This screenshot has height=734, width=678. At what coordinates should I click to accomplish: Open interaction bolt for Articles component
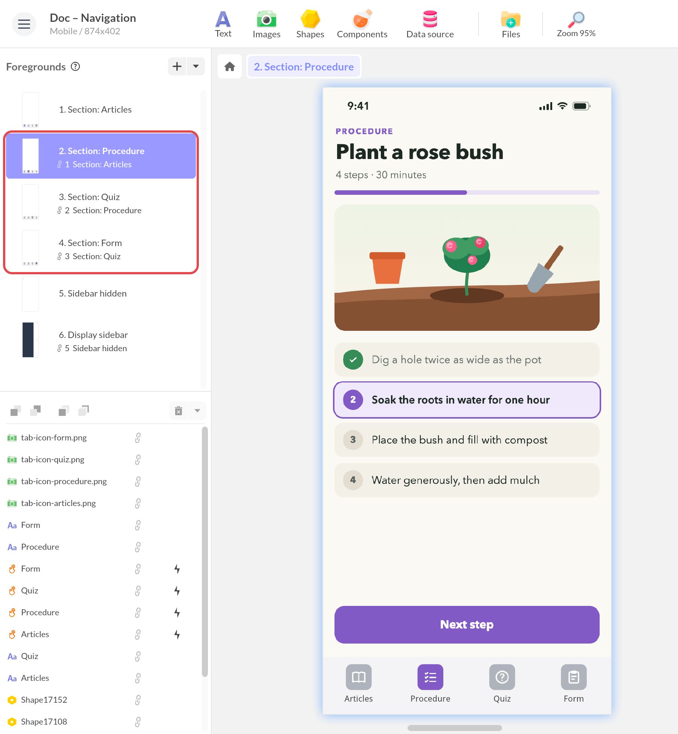pos(177,635)
